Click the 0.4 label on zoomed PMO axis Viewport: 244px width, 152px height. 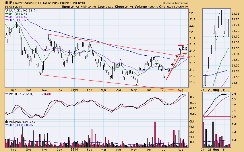coord(234,94)
